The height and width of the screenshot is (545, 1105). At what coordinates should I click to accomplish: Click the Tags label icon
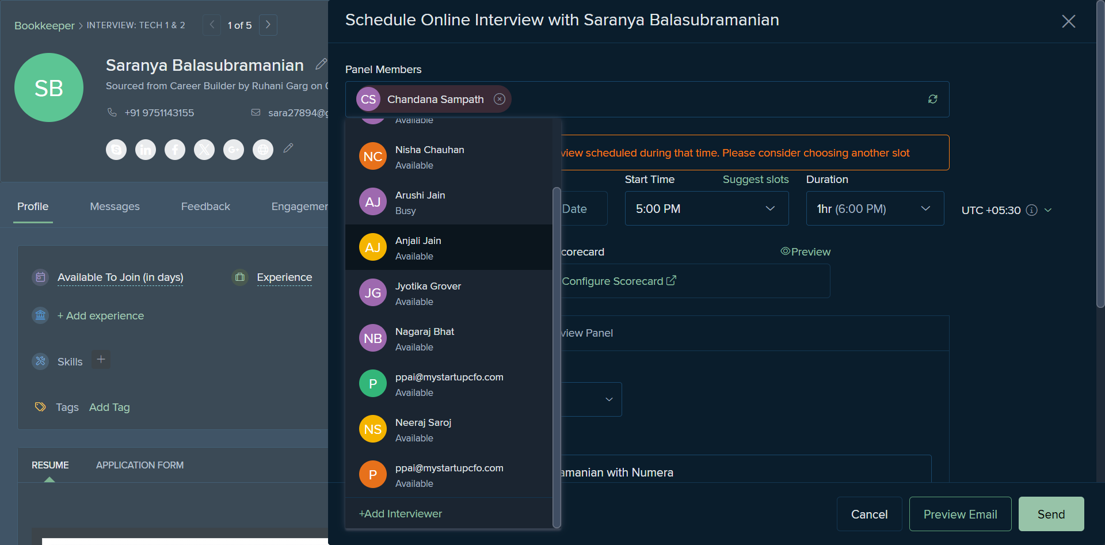tap(40, 407)
